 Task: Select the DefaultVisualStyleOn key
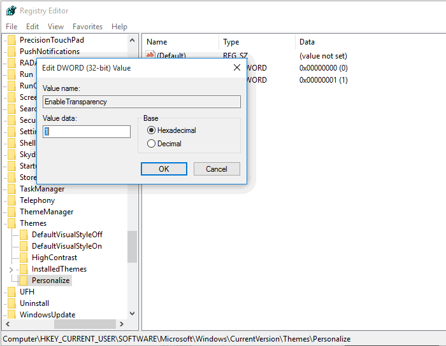point(67,246)
